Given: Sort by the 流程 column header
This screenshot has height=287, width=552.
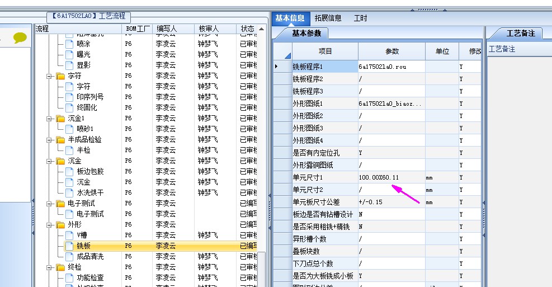Looking at the screenshot, I should (78, 29).
